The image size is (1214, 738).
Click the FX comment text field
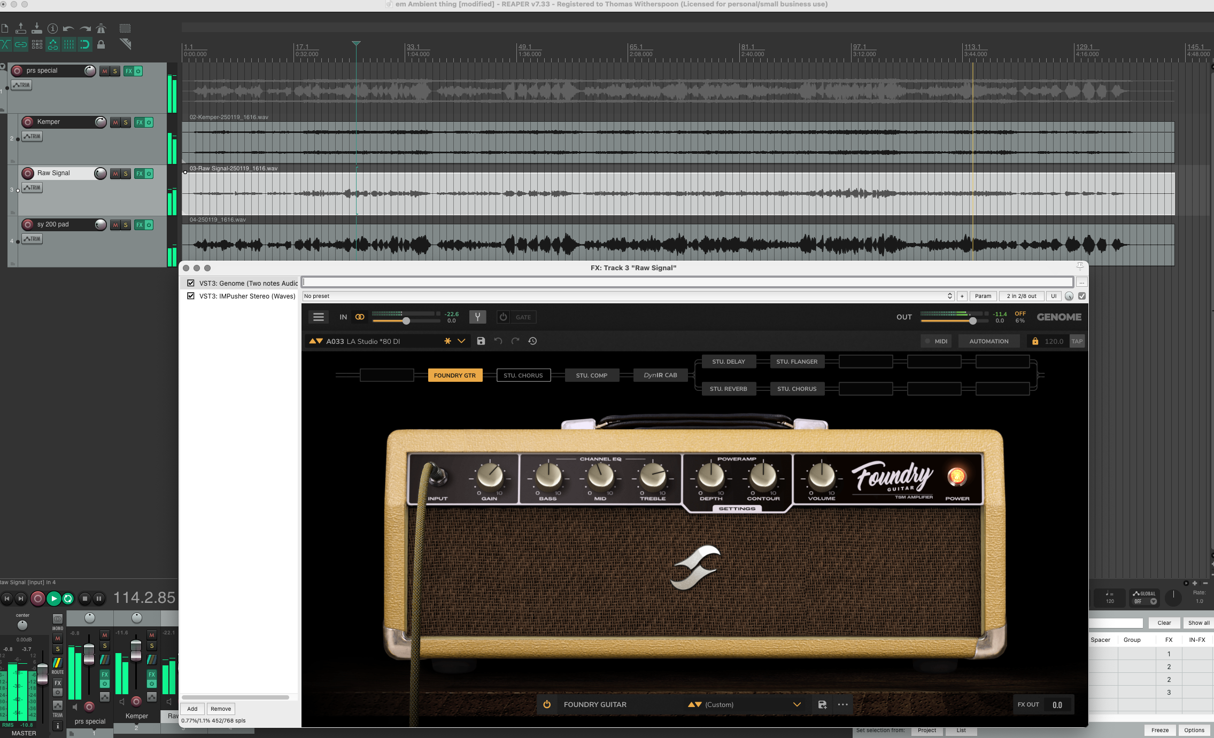(x=687, y=282)
